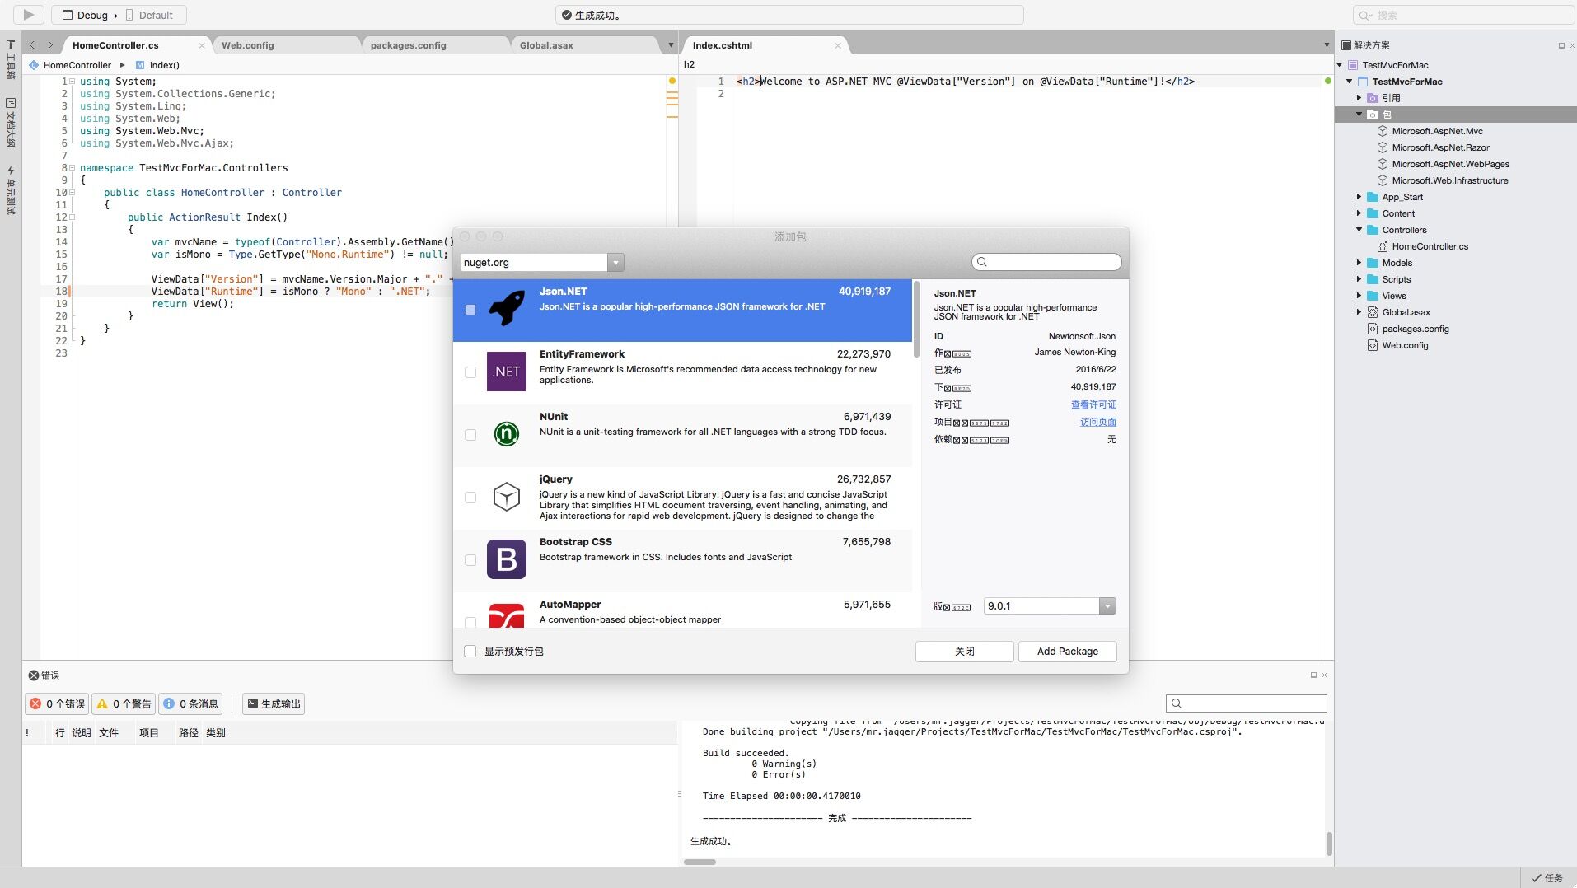Viewport: 1577px width, 888px height.
Task: Close the Index.cshtml tab
Action: 837,45
